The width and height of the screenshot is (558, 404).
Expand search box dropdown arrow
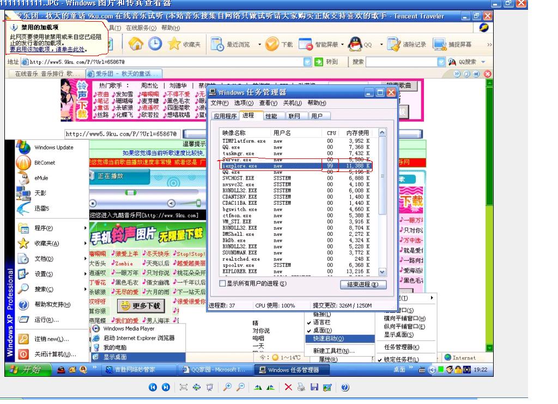tap(441, 62)
